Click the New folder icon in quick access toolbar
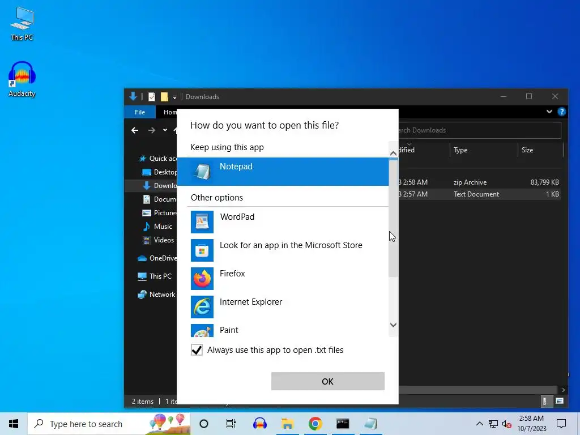The height and width of the screenshot is (435, 580). (164, 97)
